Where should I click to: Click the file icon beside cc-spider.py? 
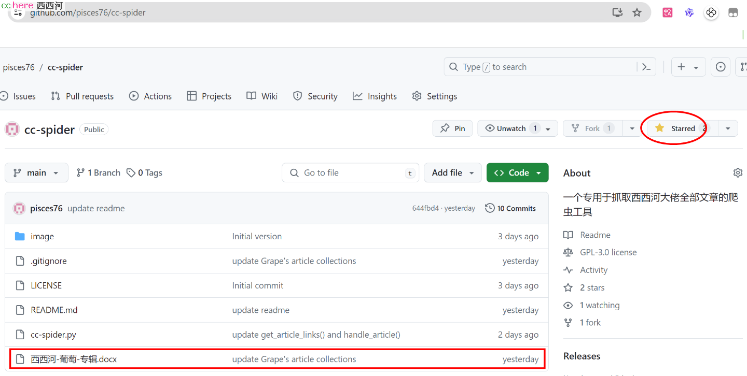click(20, 335)
